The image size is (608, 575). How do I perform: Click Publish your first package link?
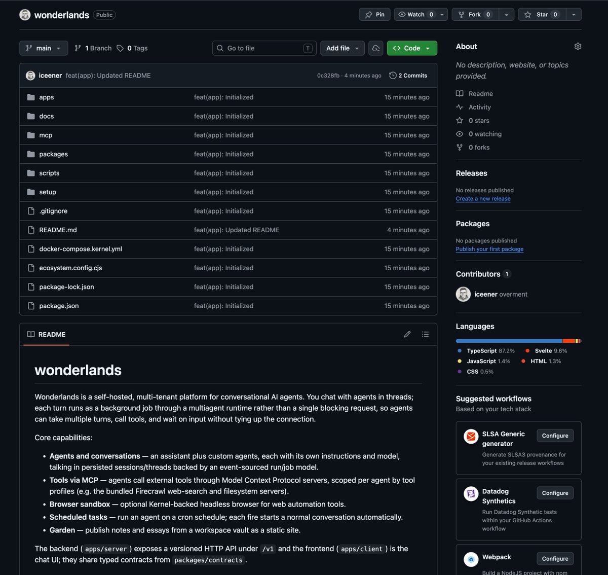click(490, 249)
